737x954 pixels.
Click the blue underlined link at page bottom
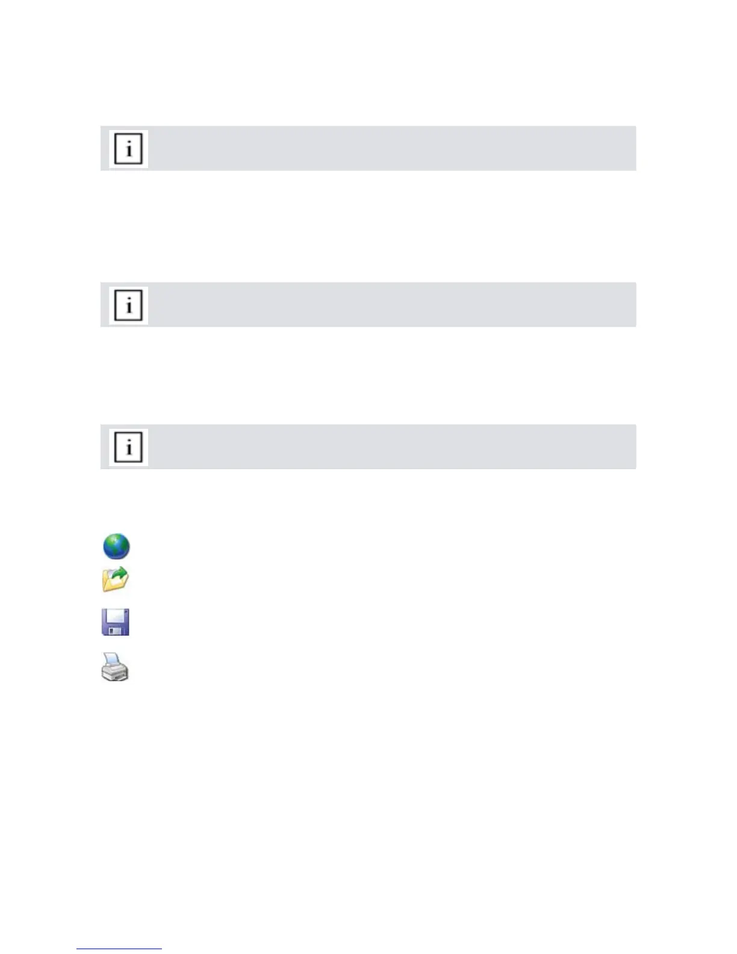[119, 949]
